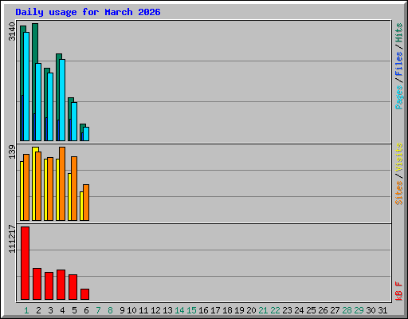
Task: Click the red KB bar for day 3
Action: pyautogui.click(x=49, y=286)
